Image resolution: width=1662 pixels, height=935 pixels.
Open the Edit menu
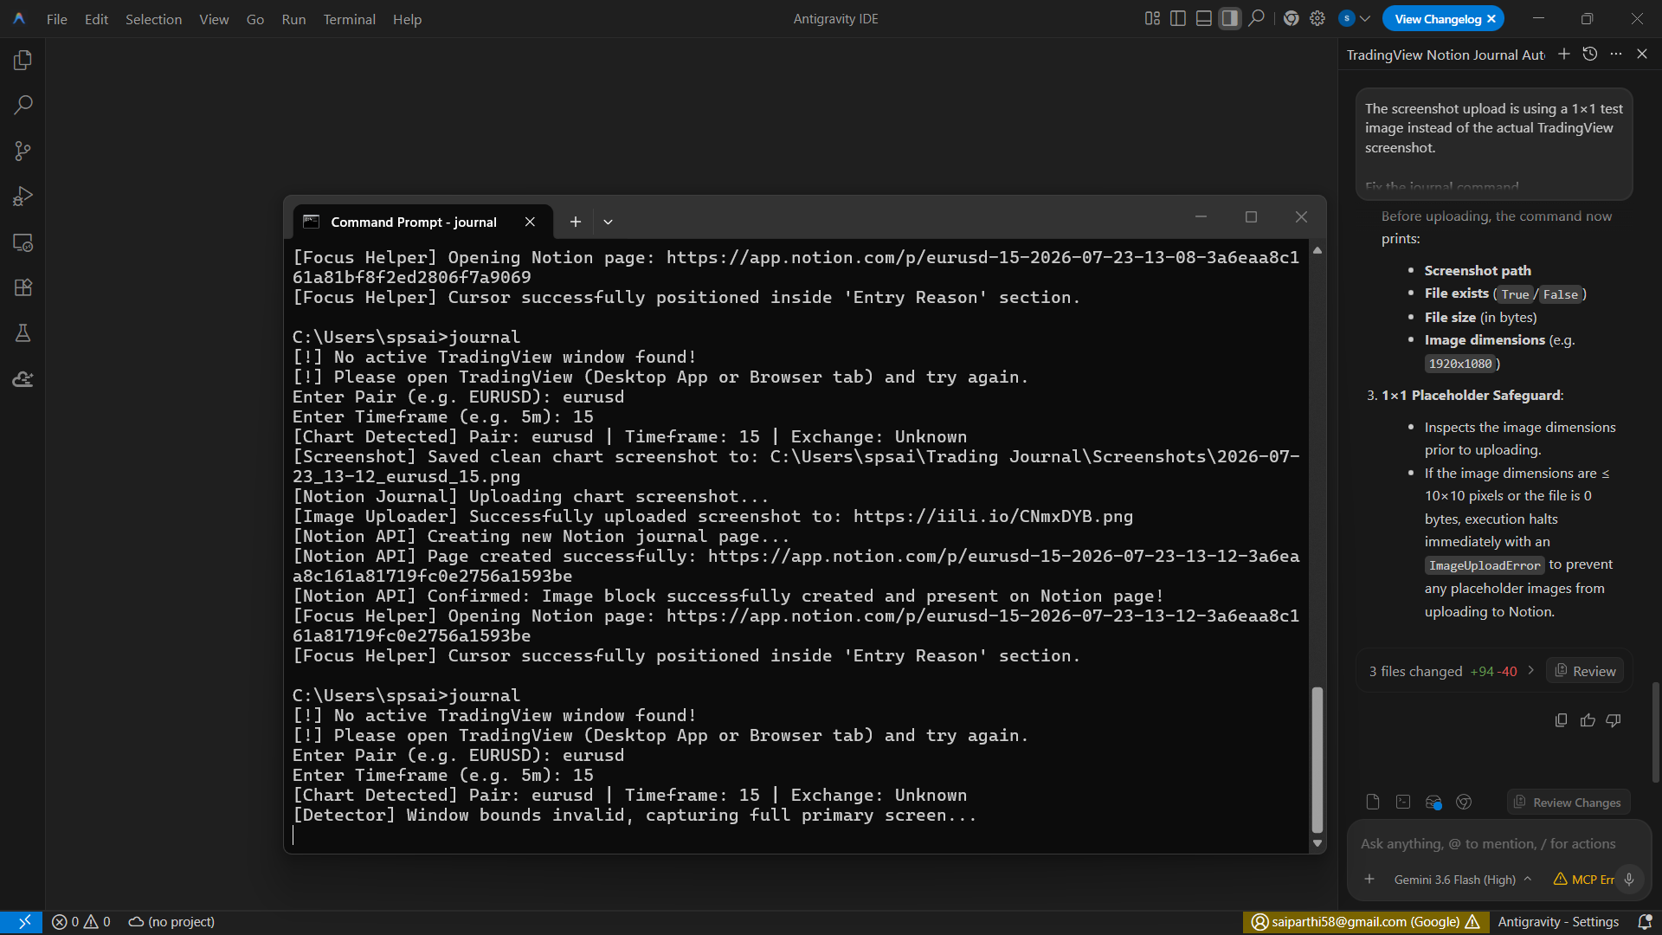click(96, 19)
